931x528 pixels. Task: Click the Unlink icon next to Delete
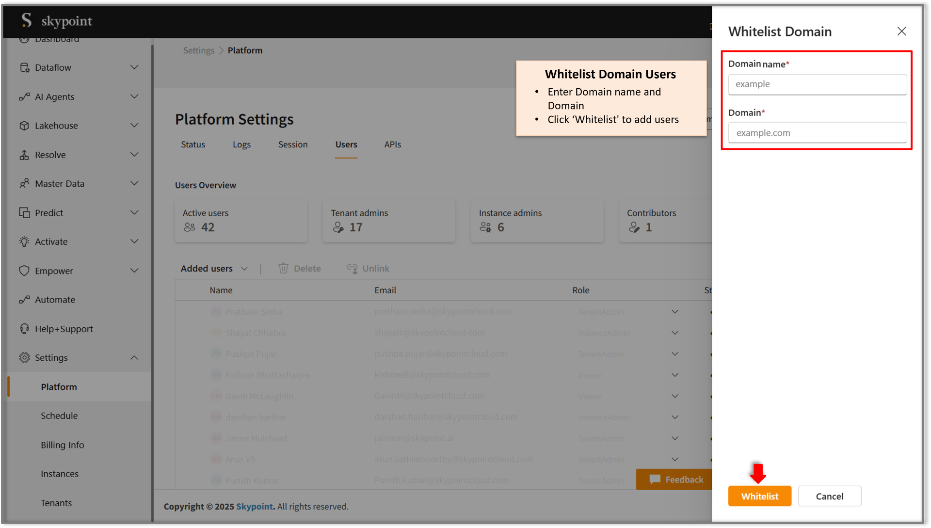coord(353,268)
